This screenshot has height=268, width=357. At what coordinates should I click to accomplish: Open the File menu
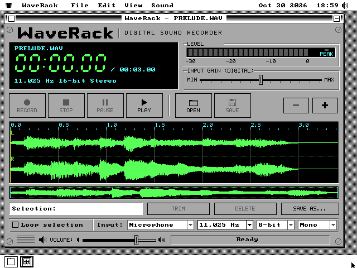point(80,5)
